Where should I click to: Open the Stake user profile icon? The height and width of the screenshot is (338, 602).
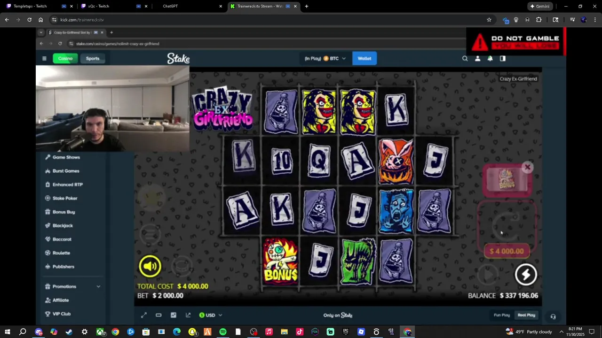pyautogui.click(x=477, y=59)
